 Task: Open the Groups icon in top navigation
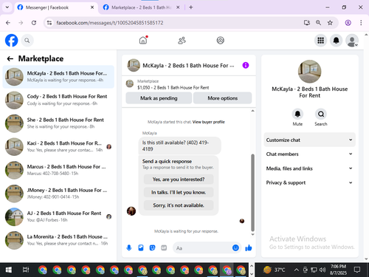[x=220, y=41]
